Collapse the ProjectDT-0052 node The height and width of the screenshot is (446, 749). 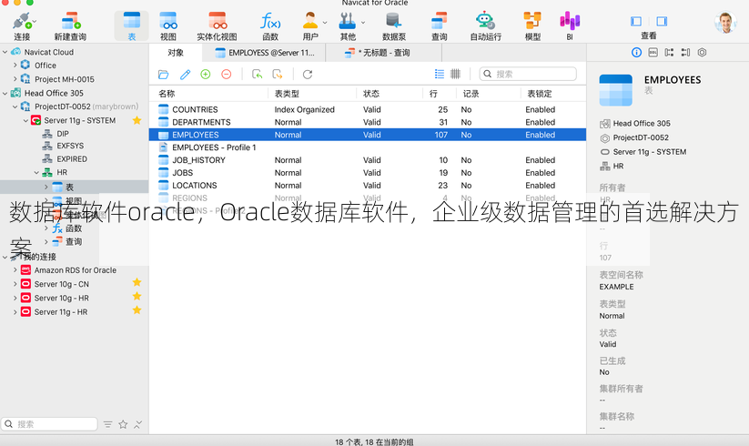15,106
